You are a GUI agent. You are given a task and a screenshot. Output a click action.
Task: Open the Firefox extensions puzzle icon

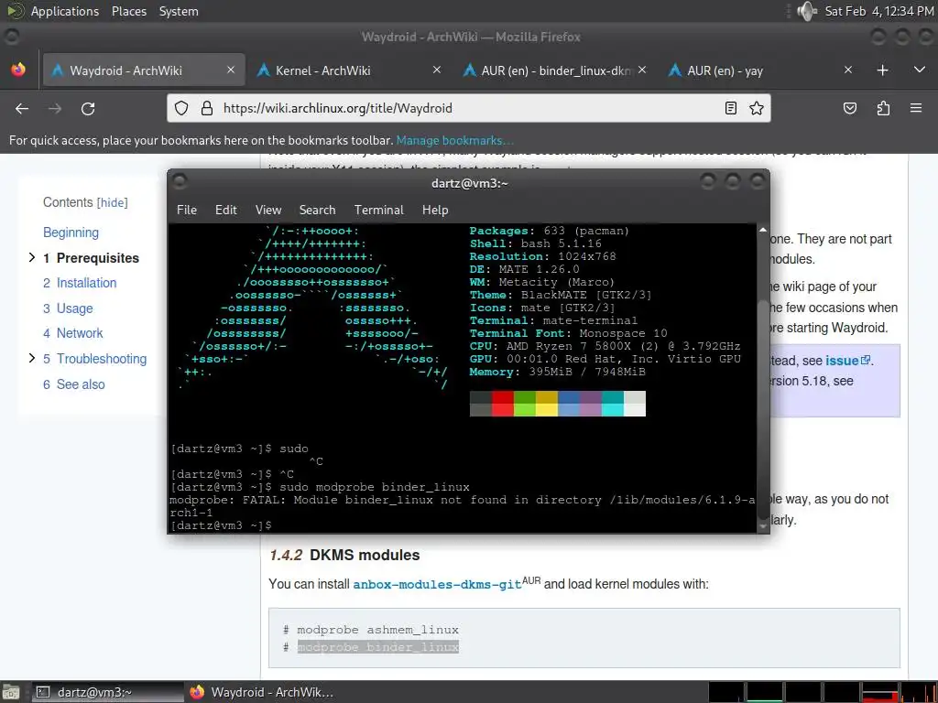coord(883,108)
